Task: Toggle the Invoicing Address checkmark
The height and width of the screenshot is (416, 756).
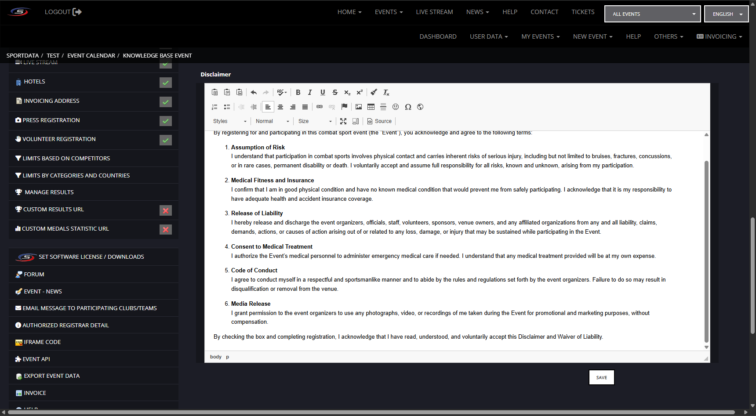Action: 166,102
